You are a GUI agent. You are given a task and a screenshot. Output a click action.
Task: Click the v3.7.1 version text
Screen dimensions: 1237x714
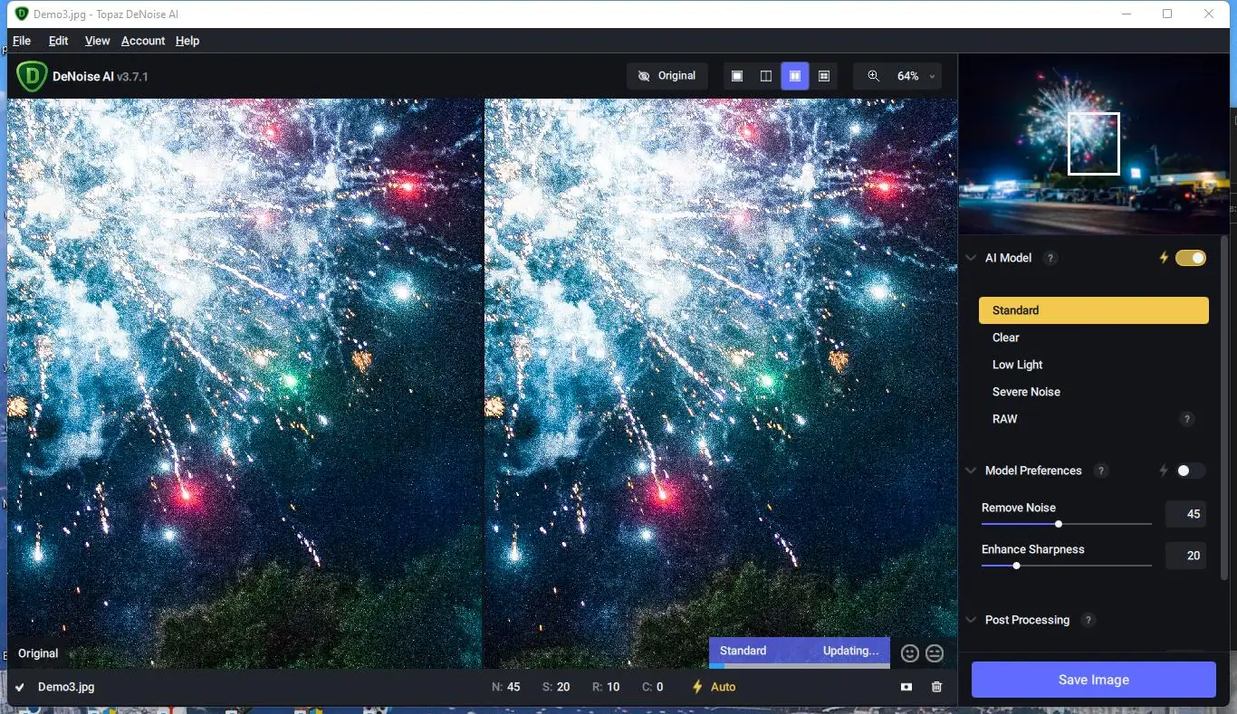click(132, 77)
